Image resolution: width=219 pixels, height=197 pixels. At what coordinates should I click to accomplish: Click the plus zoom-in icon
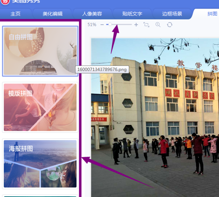click(136, 25)
